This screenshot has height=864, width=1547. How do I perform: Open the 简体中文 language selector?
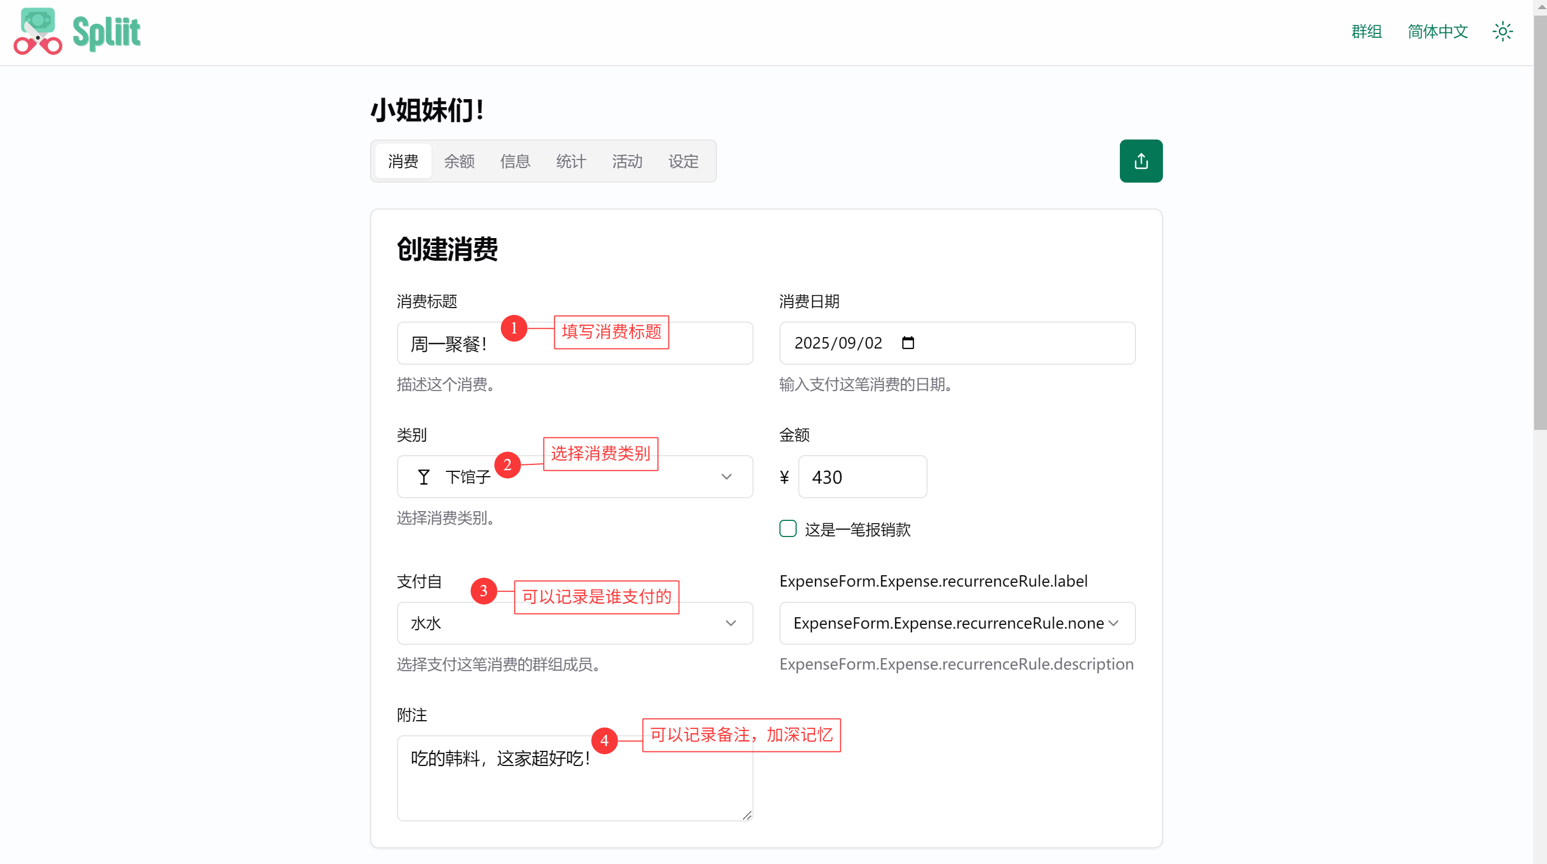[1437, 31]
